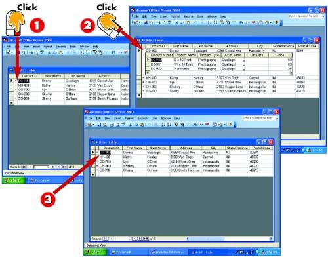Click Sort Ascending in the subdatasheet window toolbar
Image resolution: width=328 pixels, height=257 pixels.
tap(209, 22)
